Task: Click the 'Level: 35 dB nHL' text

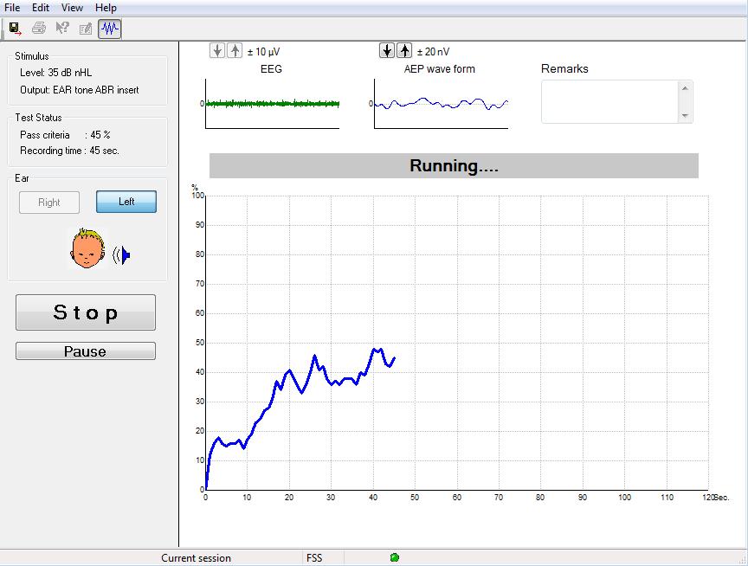Action: click(x=55, y=73)
